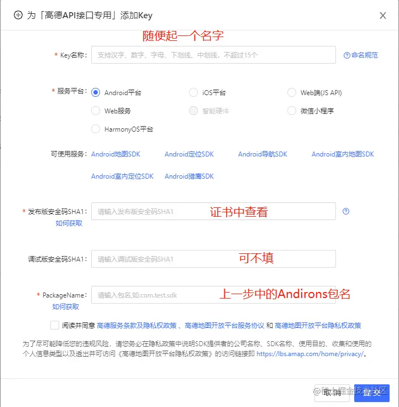Open the lbs.amap.com/home/privacy URL
399x407 pixels.
click(x=310, y=354)
